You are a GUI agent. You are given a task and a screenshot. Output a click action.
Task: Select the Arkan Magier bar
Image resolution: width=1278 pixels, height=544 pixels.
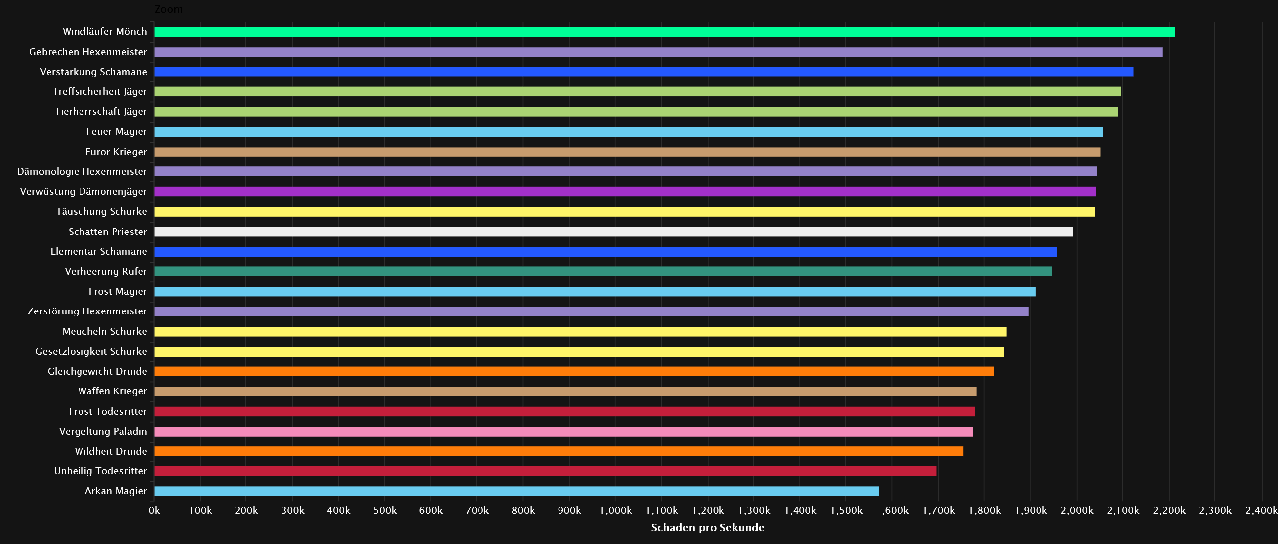click(x=516, y=491)
